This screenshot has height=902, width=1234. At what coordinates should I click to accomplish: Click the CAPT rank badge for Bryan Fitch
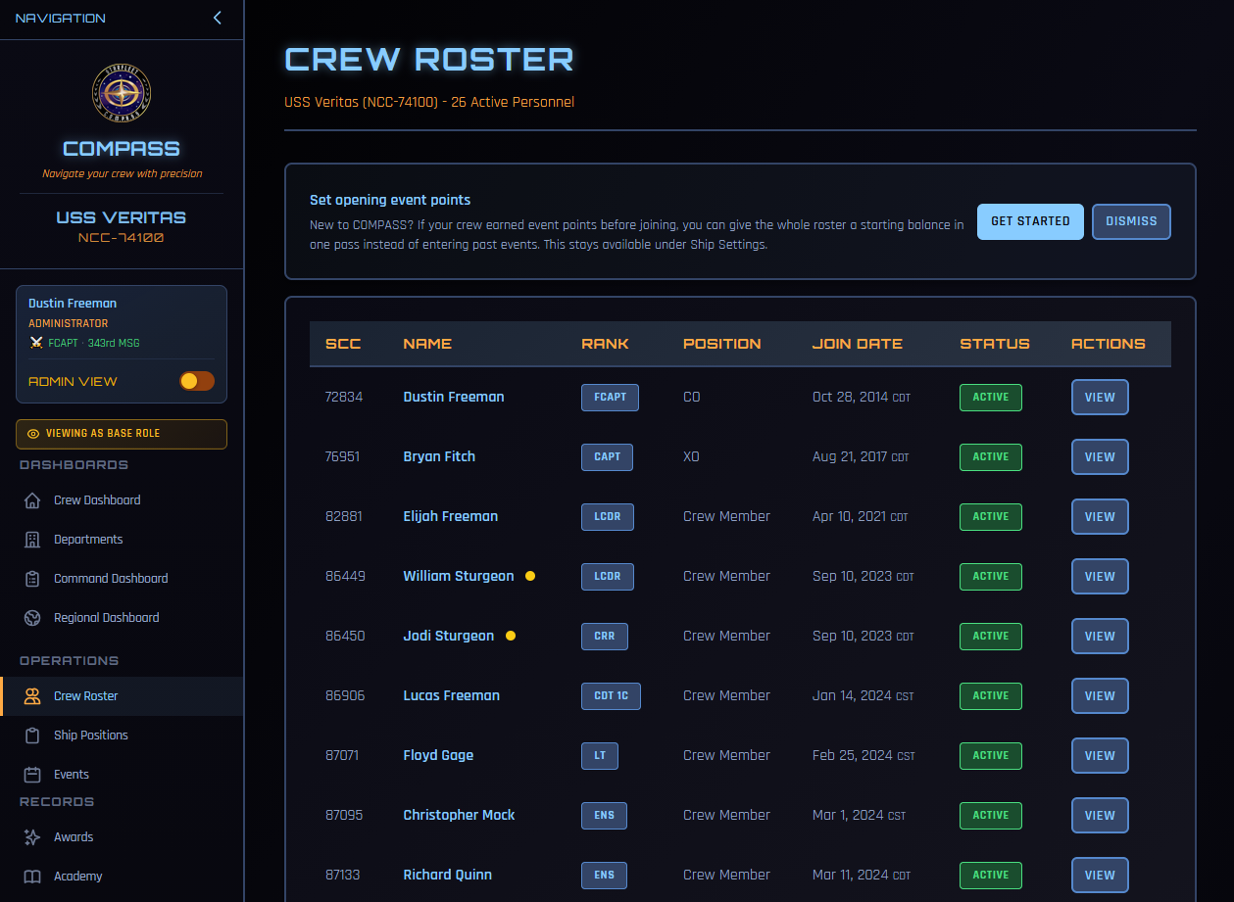pos(608,457)
